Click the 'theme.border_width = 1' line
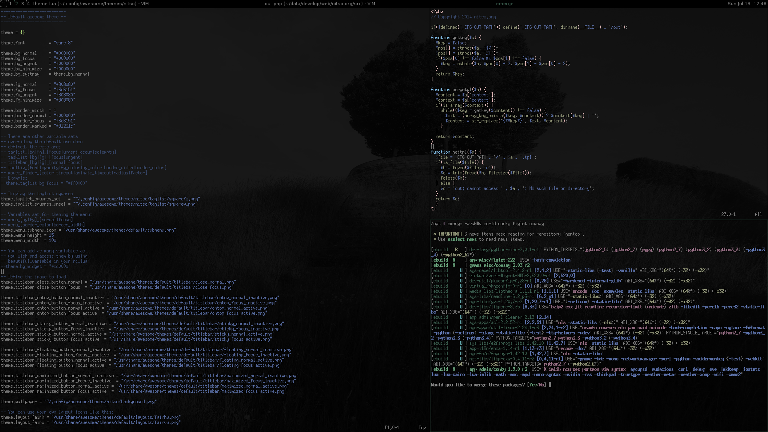 28,110
